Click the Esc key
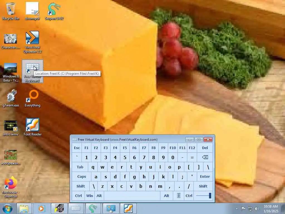 pos(77,148)
